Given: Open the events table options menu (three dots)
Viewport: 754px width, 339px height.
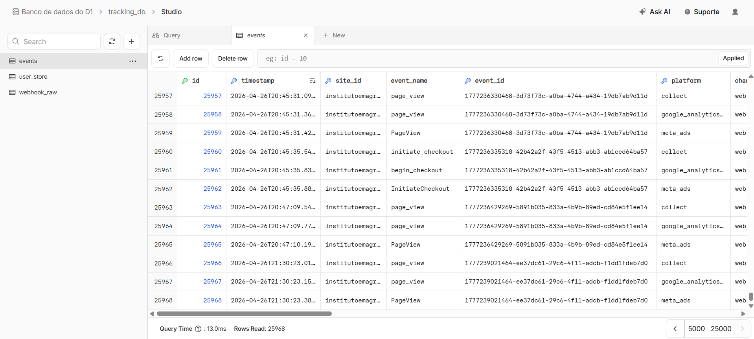Looking at the screenshot, I should click(x=132, y=61).
